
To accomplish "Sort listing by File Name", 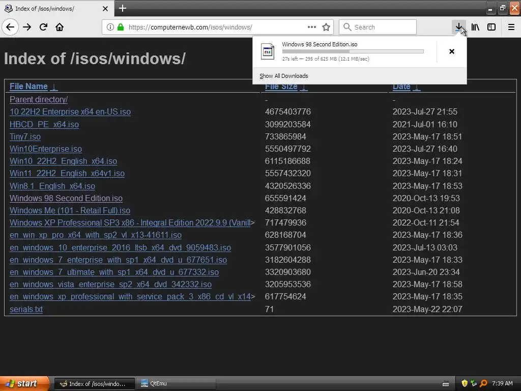I will 28,87.
